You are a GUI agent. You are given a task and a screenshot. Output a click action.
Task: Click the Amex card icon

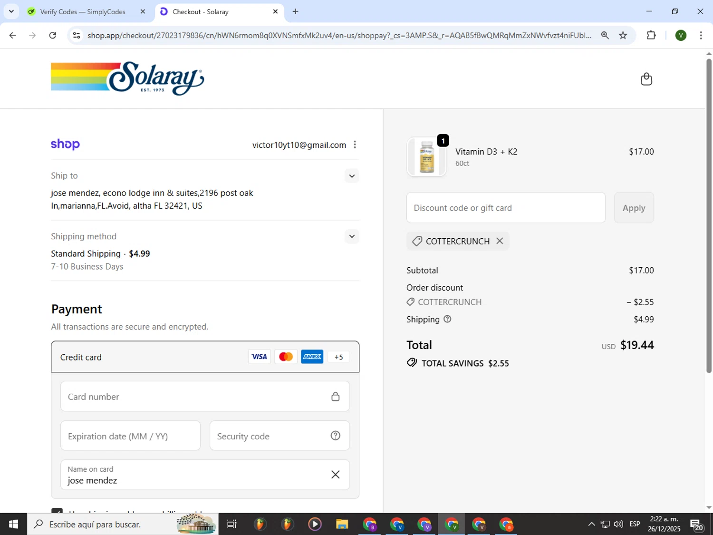[312, 357]
